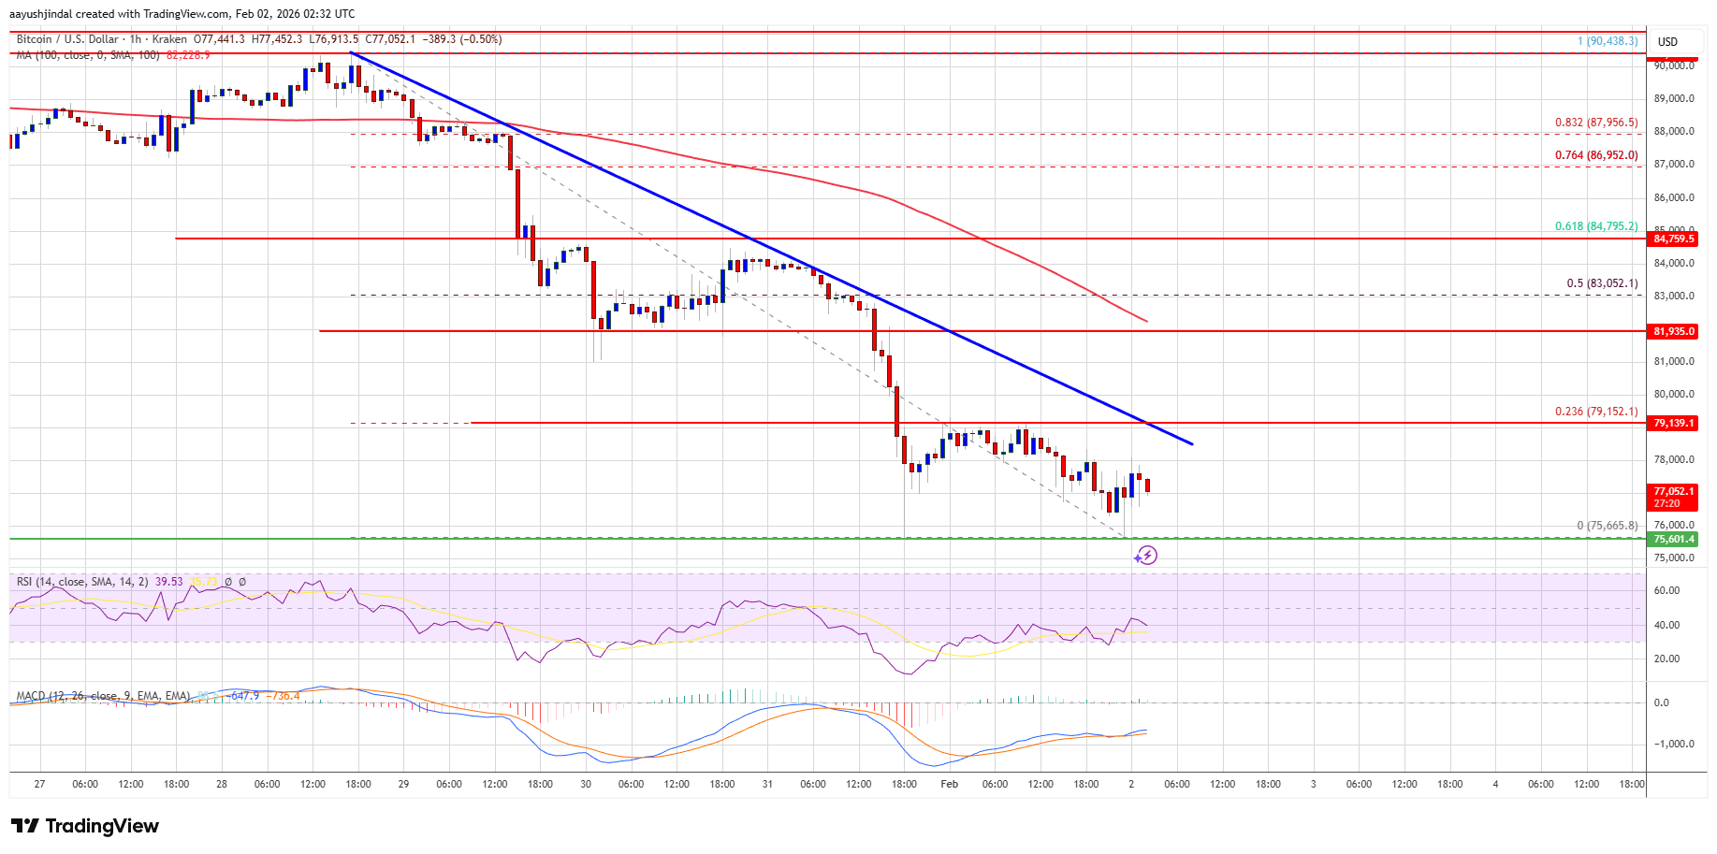Select the RSI indicator legend label
The height and width of the screenshot is (854, 1717).
(81, 582)
